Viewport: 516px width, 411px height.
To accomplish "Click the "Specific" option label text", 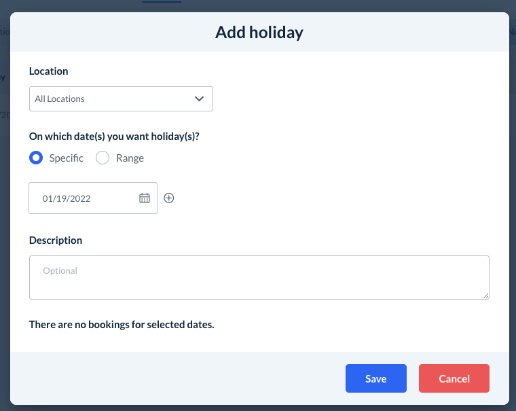I will tap(67, 158).
